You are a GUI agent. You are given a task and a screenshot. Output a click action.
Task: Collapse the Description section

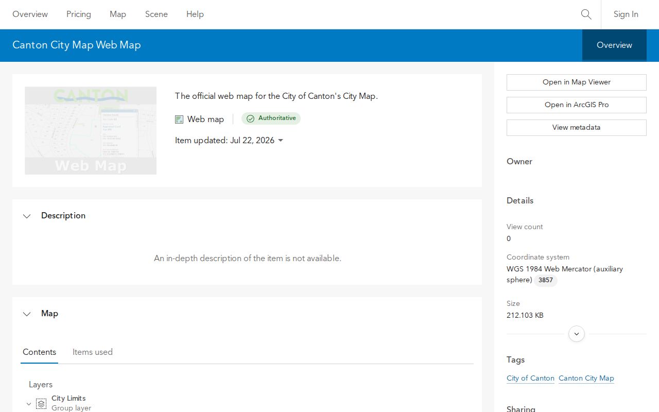pos(27,216)
